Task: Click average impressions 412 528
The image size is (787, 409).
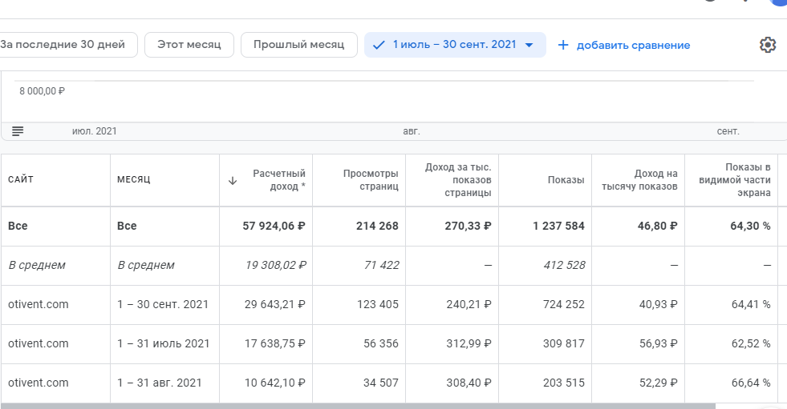Action: [x=564, y=265]
